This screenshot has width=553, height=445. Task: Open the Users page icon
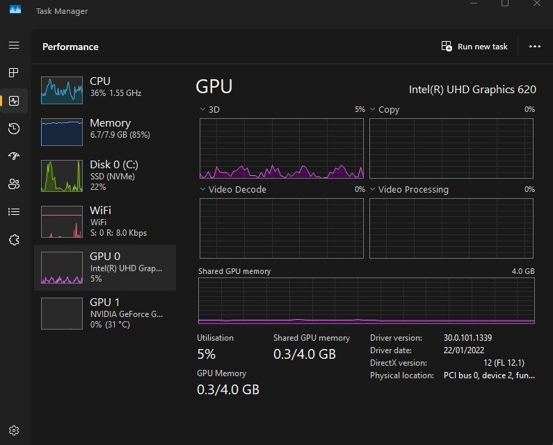coord(14,184)
